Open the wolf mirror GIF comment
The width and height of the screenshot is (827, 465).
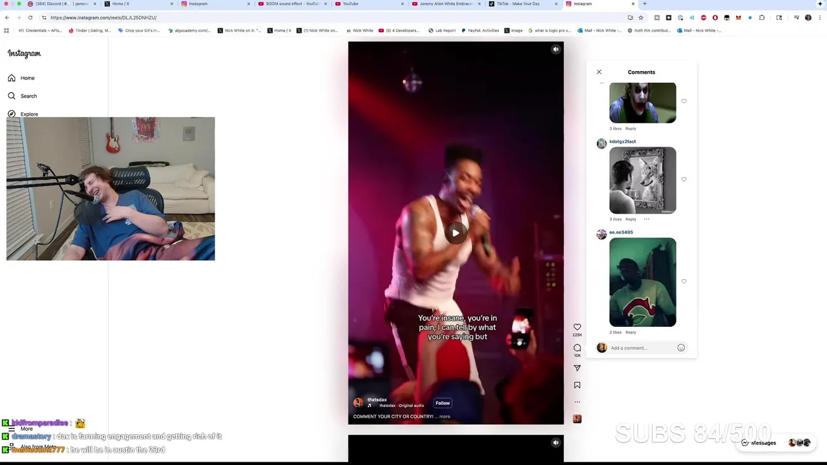point(642,180)
